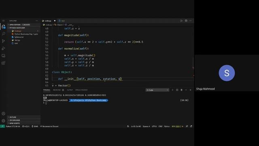Expand the ZIP Explorer section

[24, 120]
